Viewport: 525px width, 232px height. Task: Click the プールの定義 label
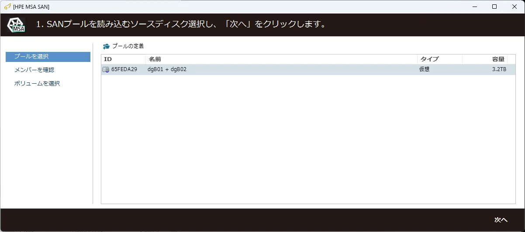[128, 46]
